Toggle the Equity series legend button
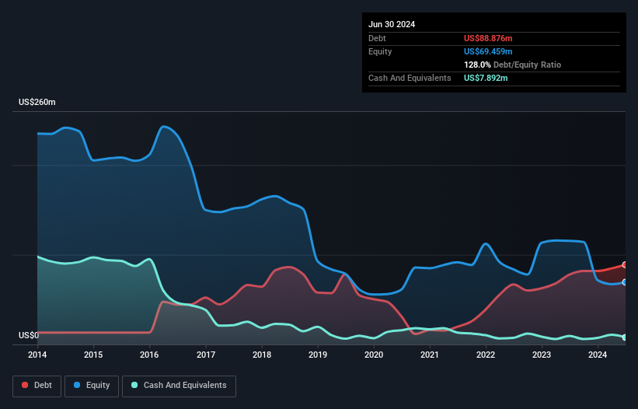Screen dimensions: 638x409 click(x=92, y=386)
